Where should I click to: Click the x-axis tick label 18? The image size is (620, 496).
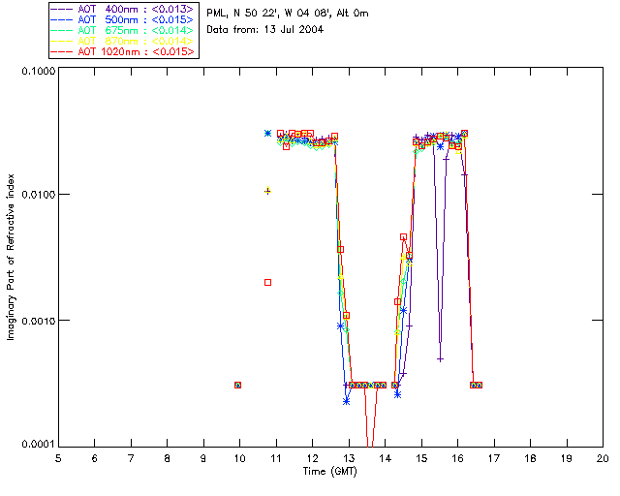coord(530,458)
